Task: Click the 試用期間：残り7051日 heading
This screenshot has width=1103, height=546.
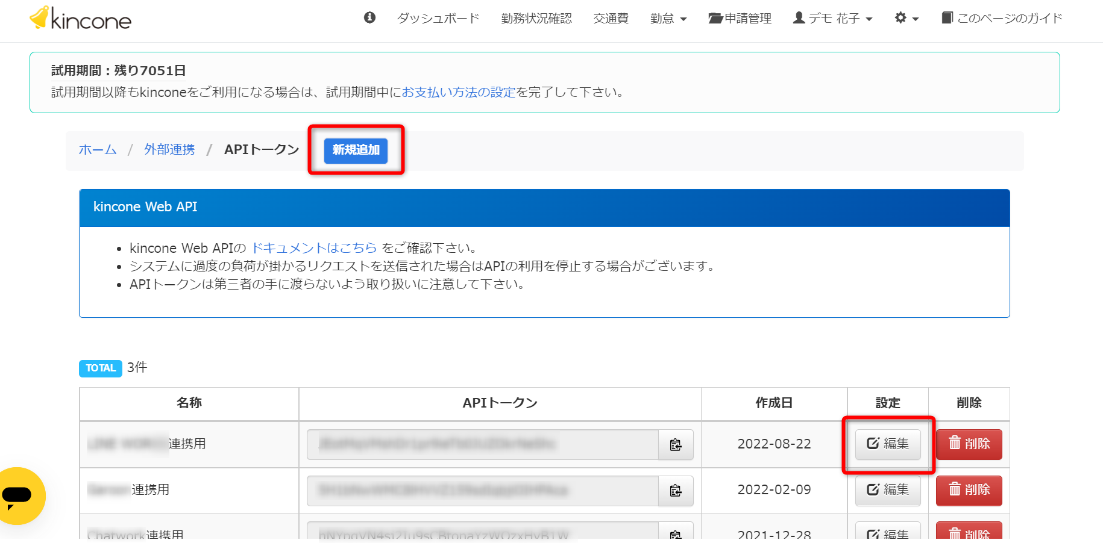Action: coord(119,70)
